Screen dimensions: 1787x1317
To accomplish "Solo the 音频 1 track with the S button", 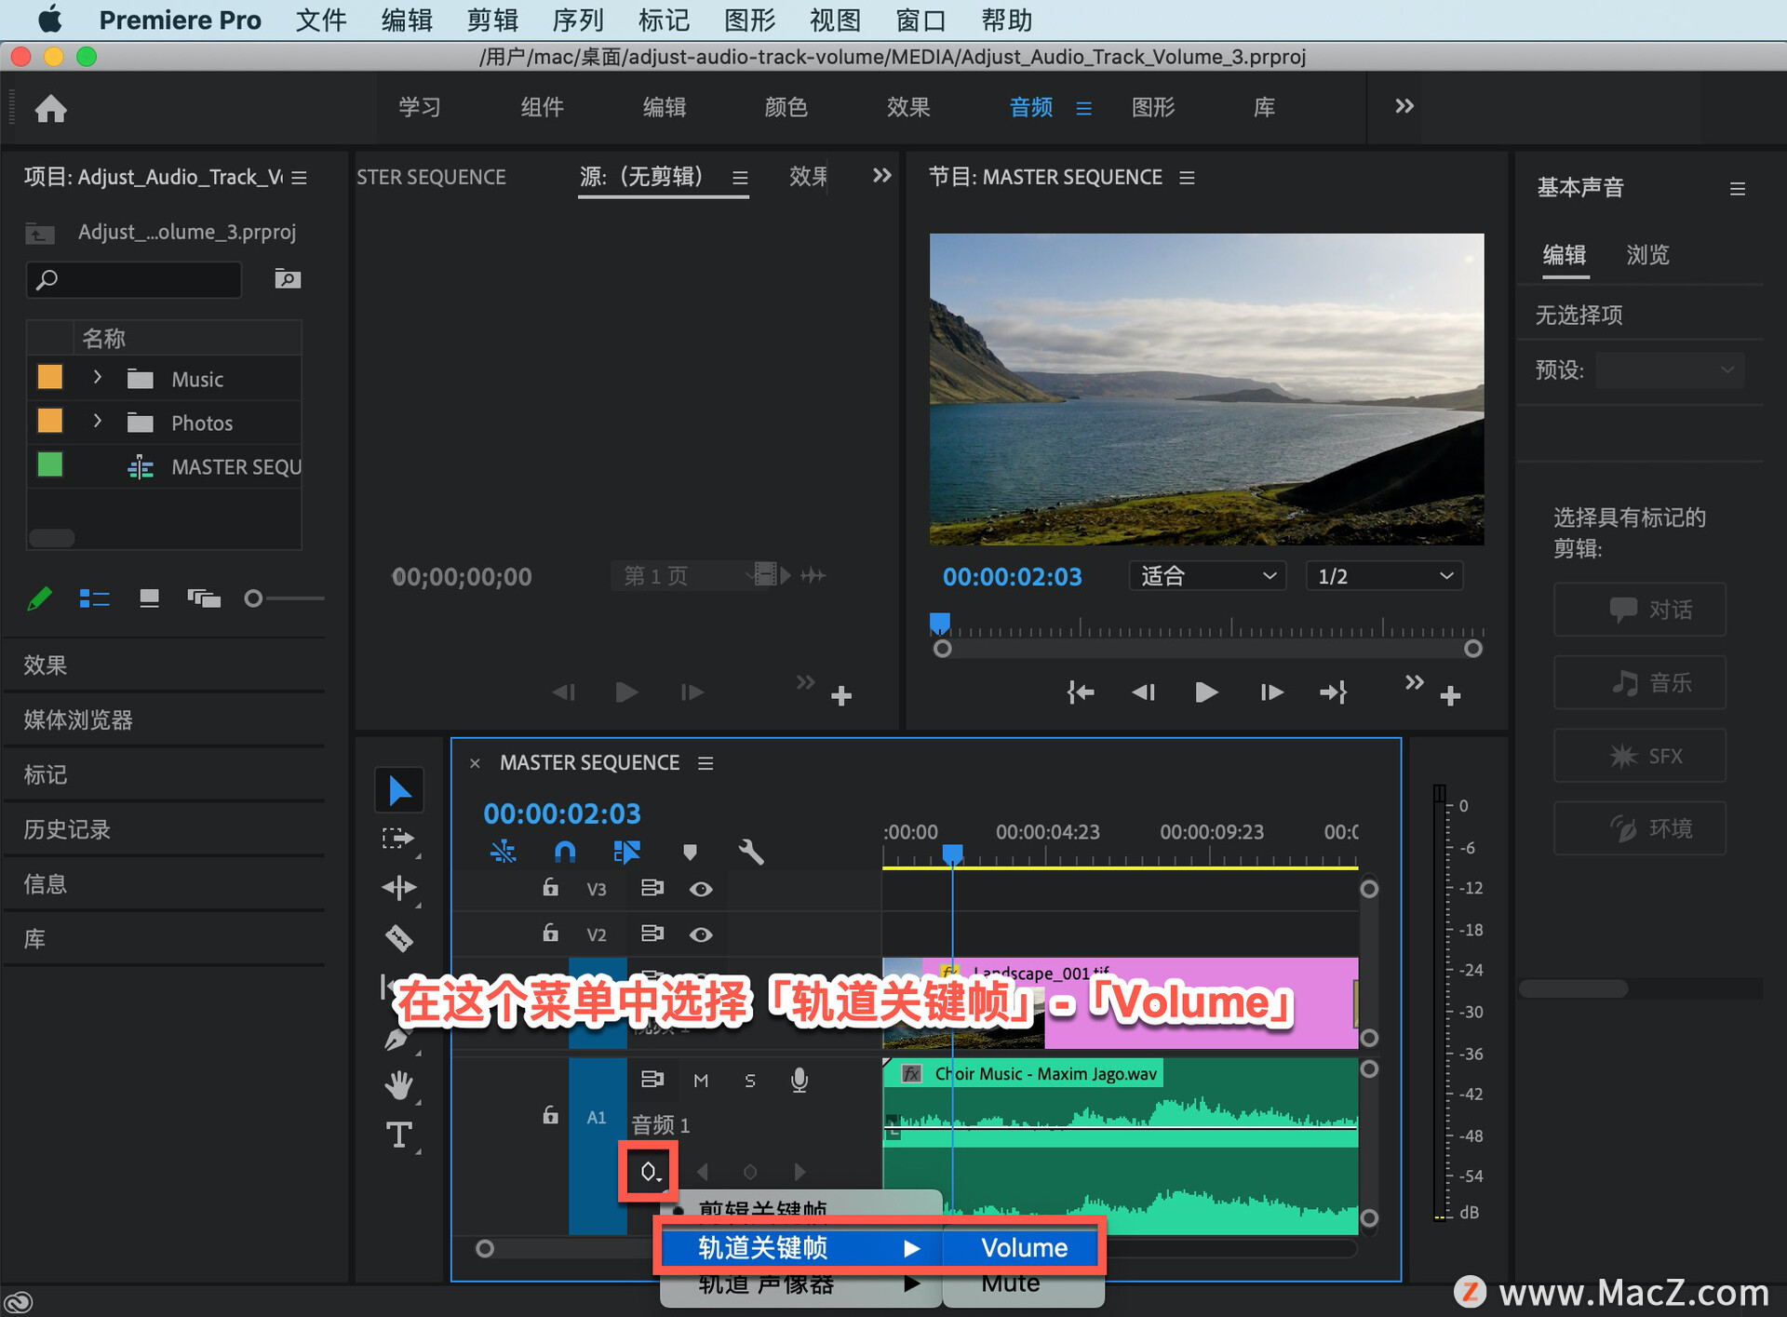I will [x=750, y=1080].
